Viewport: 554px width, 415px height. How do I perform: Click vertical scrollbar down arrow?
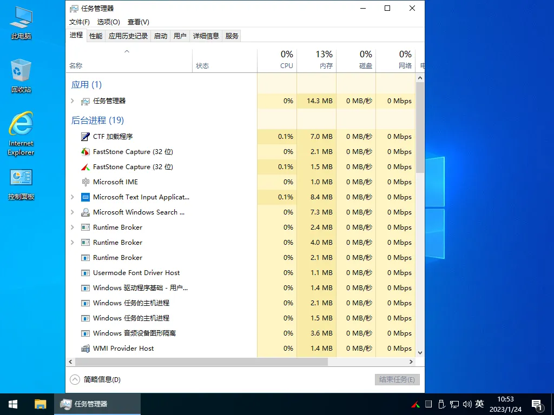[420, 352]
